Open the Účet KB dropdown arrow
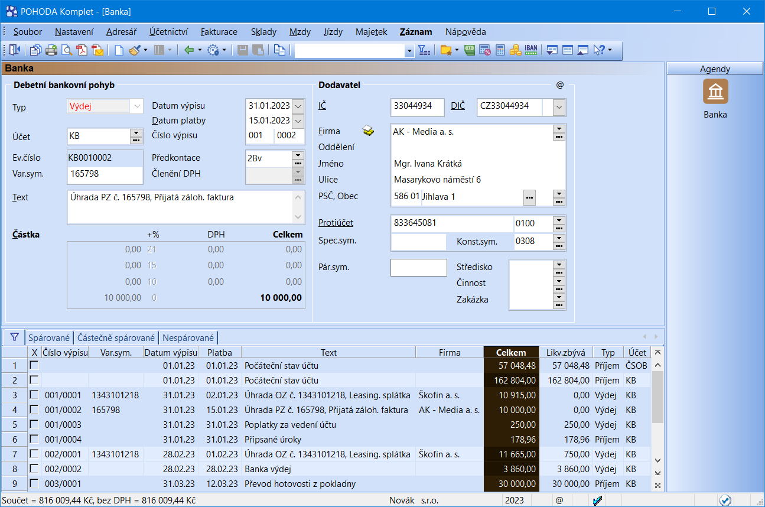Screen dimensions: 765x507 [x=136, y=133]
